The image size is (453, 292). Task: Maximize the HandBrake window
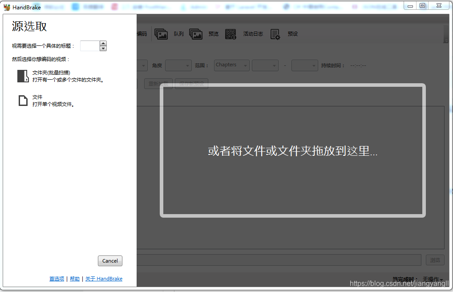click(422, 6)
